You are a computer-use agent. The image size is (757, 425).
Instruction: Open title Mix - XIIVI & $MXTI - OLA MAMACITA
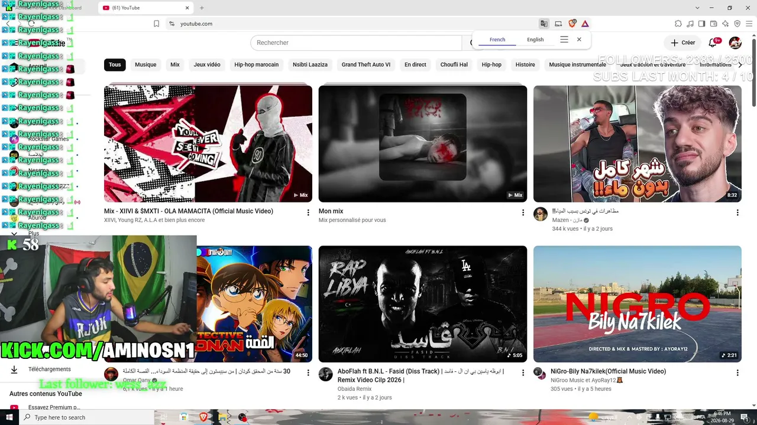189,211
